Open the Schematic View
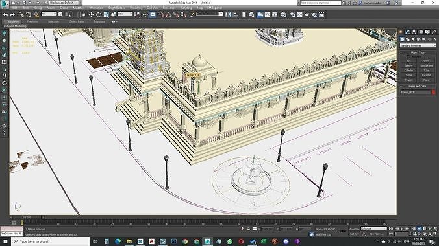The image size is (439, 246). coord(275,14)
